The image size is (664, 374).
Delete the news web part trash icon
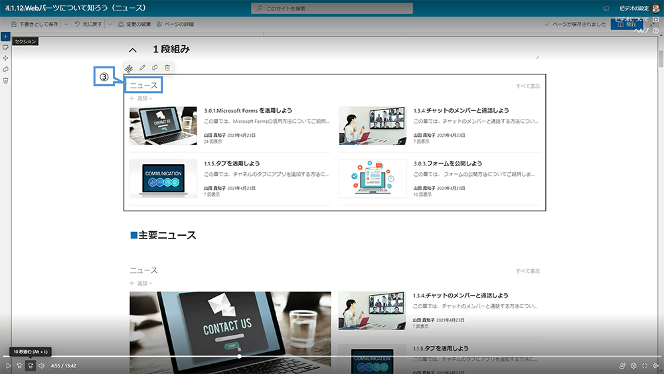tap(167, 68)
